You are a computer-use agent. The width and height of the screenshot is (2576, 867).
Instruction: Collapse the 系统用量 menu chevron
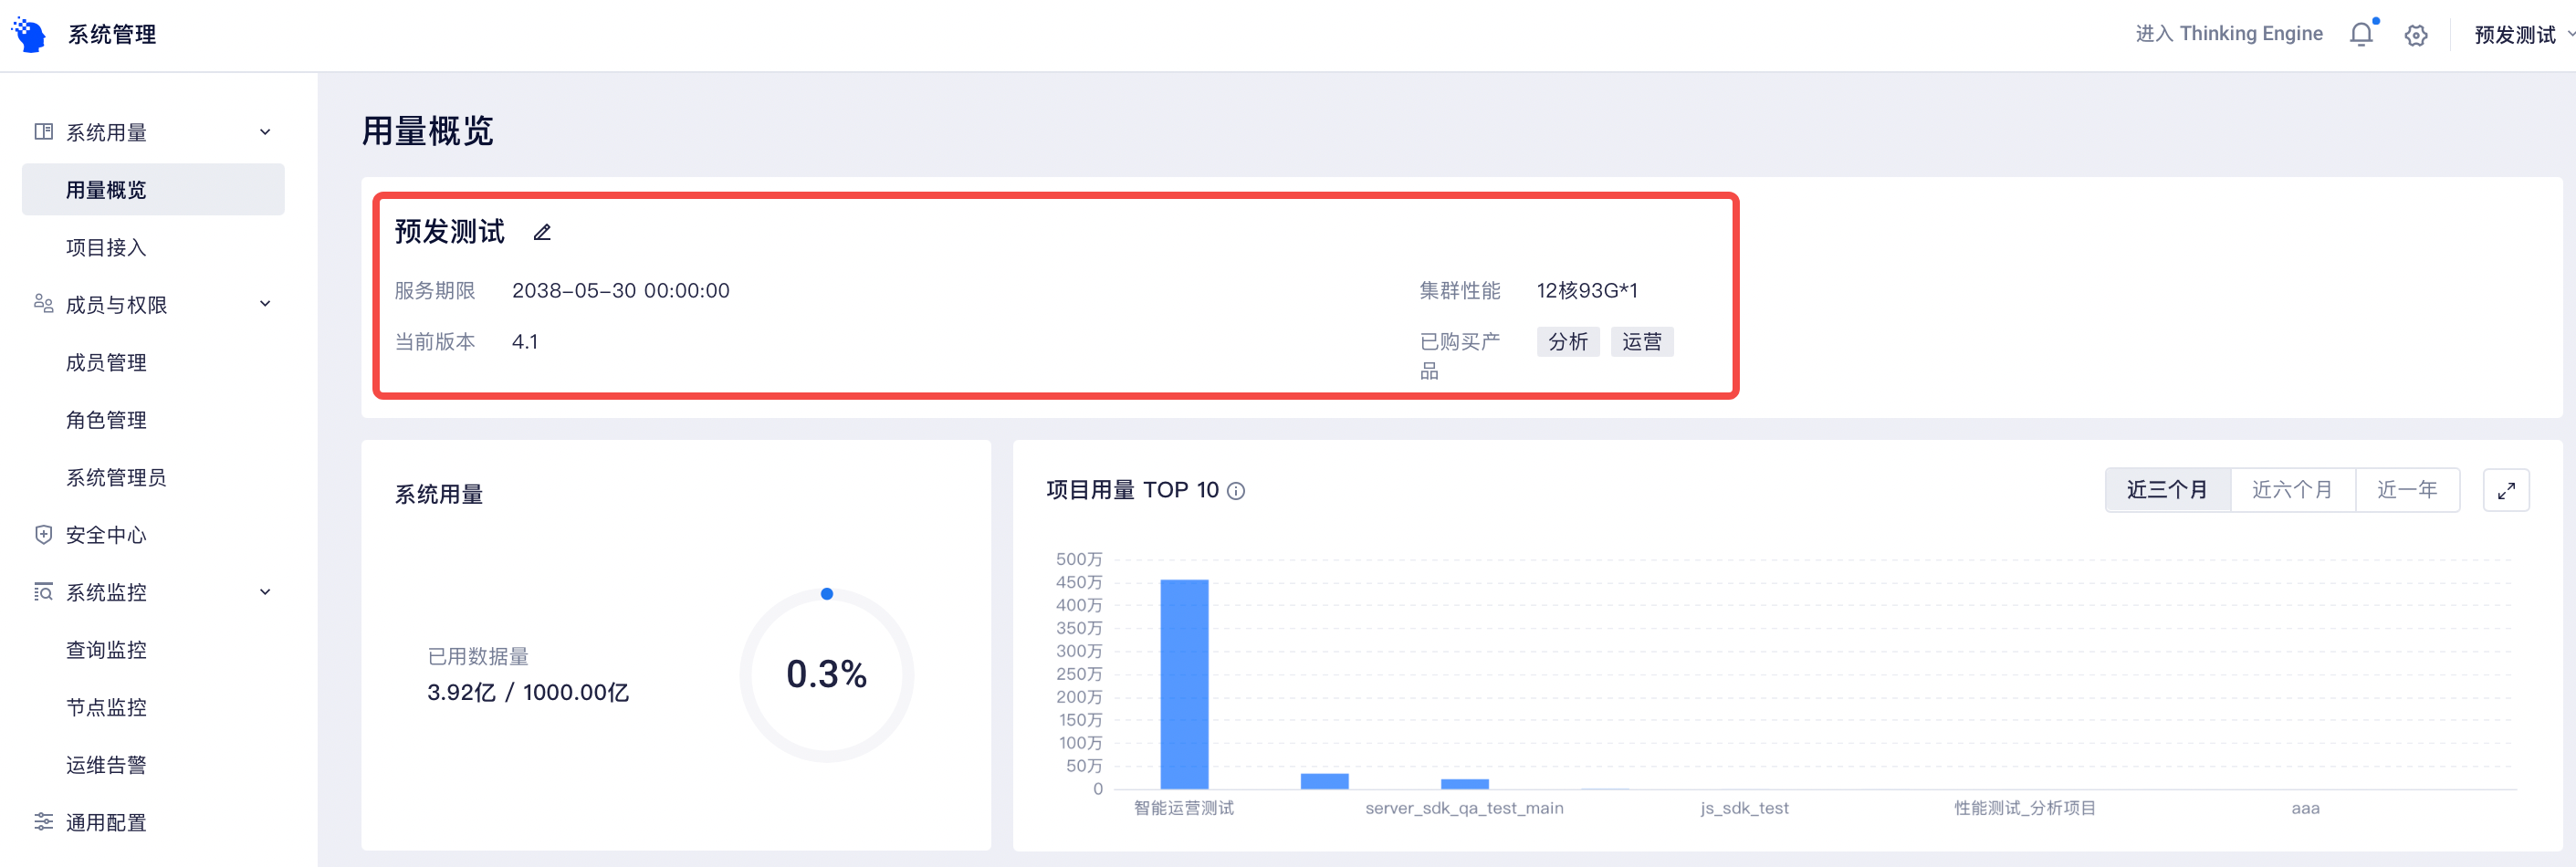(x=265, y=132)
